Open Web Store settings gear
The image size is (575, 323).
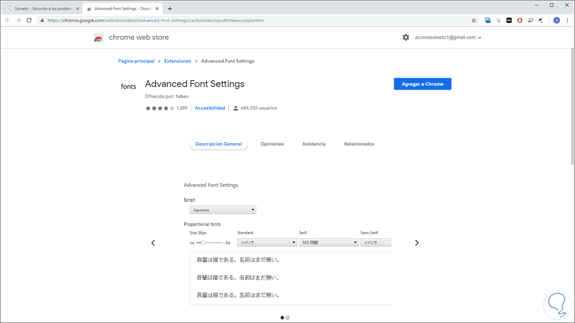click(x=406, y=37)
